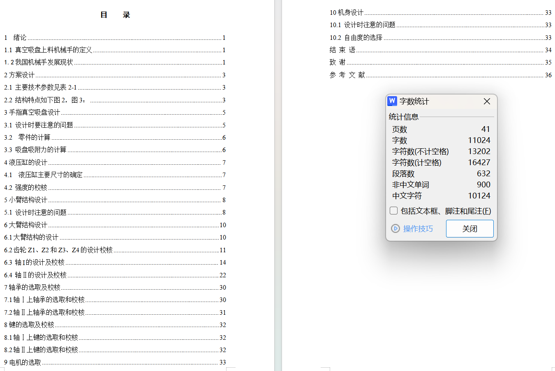Open entry 2.1 主要技术参数见表 2-1
Image resolution: width=555 pixels, height=371 pixels.
(x=115, y=87)
